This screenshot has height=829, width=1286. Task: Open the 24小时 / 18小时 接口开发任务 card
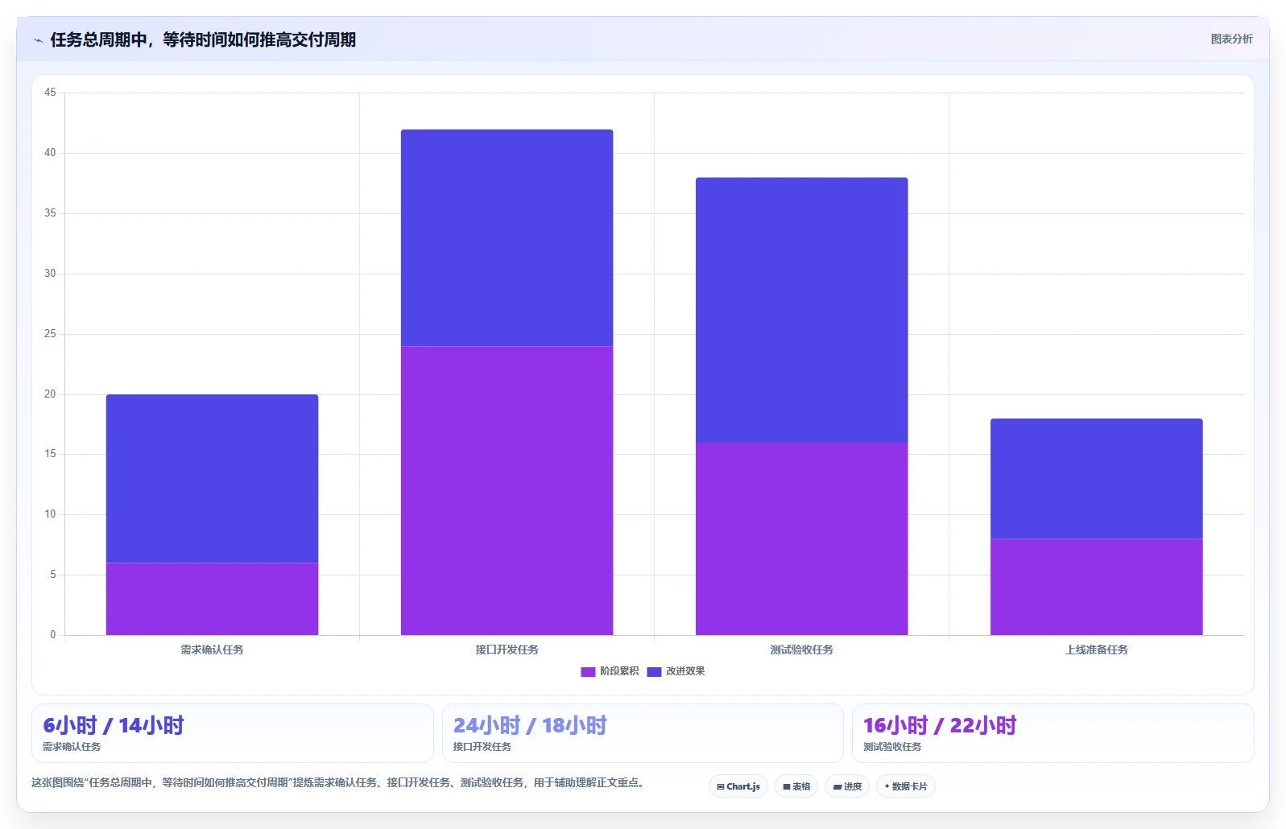pos(643,733)
